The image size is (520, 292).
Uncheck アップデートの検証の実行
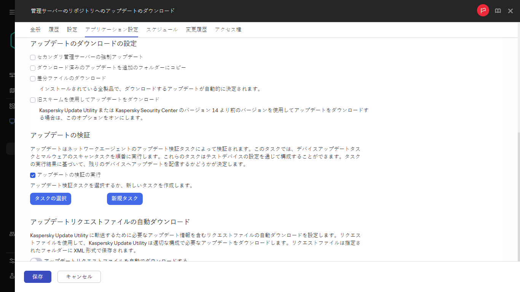[x=33, y=175]
